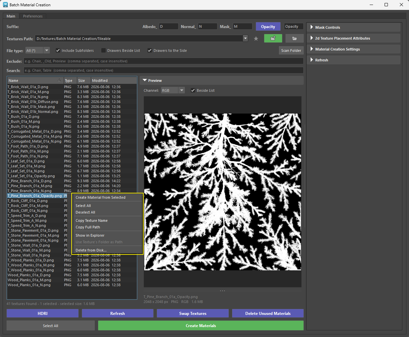The height and width of the screenshot is (337, 409).
Task: Enable Drawers Beside List checkbox
Action: 103,51
